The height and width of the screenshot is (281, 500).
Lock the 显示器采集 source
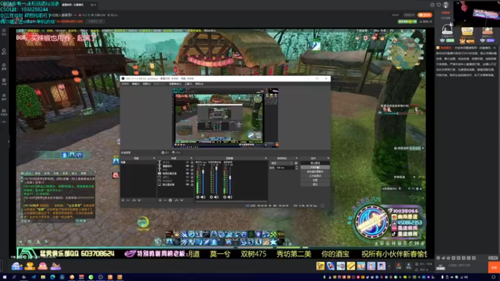[x=192, y=184]
